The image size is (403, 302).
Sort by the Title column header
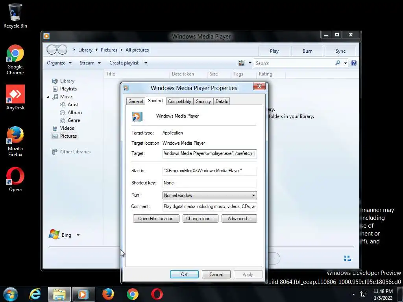pyautogui.click(x=111, y=74)
